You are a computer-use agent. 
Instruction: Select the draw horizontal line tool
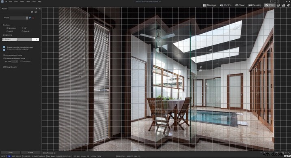click(4, 50)
